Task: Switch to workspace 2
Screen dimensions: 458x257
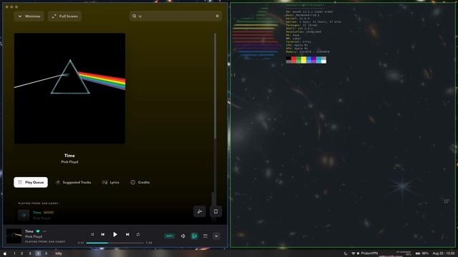Action: (x=22, y=253)
